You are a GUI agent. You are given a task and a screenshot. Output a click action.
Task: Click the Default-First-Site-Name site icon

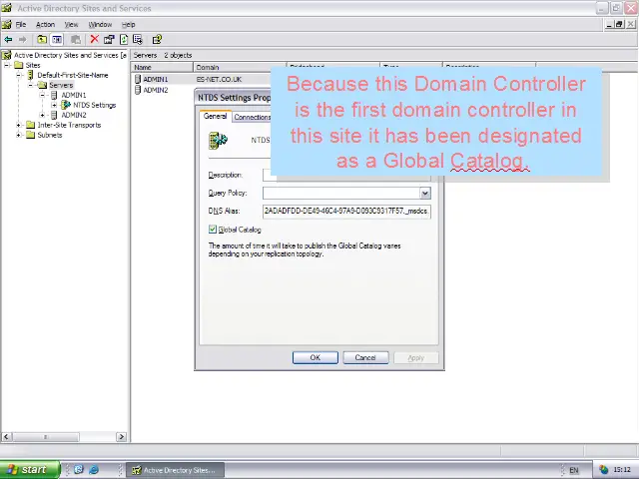(x=30, y=75)
